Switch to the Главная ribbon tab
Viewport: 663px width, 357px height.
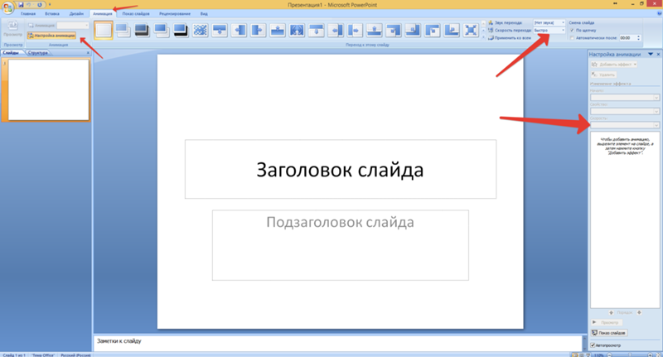pos(28,13)
